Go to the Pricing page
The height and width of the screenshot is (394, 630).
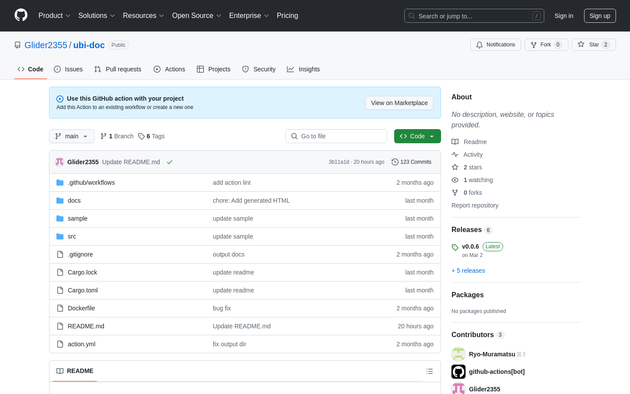[x=287, y=16]
